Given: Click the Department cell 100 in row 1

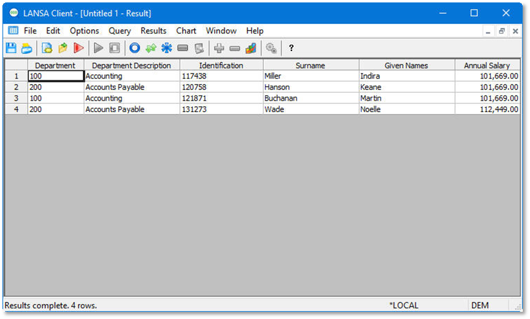Looking at the screenshot, I should (56, 76).
